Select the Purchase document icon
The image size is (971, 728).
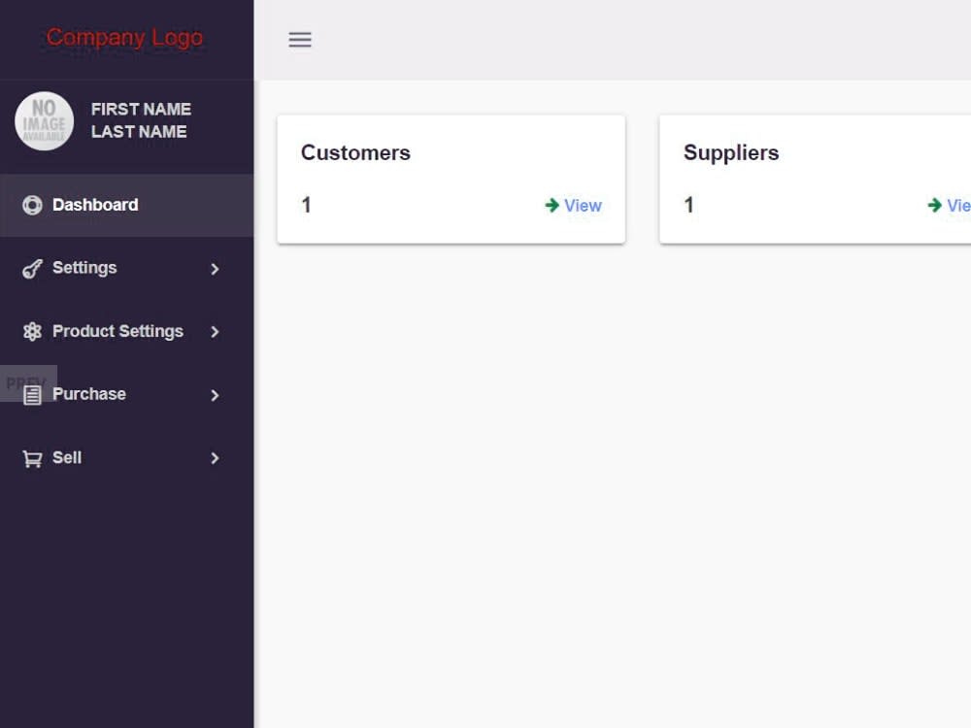[32, 394]
